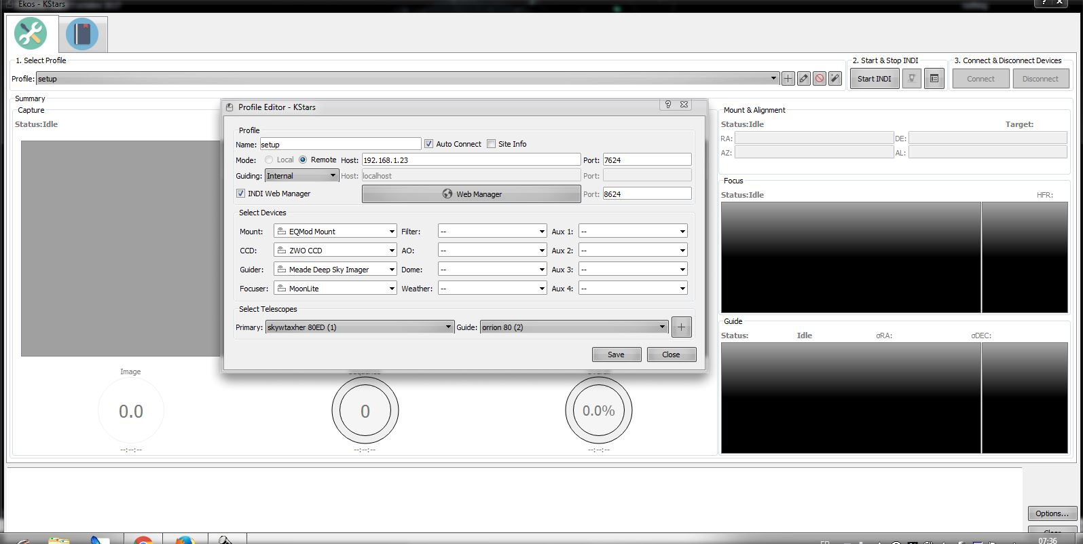The height and width of the screenshot is (544, 1083).
Task: Switch to the Ekos tab with book icon
Action: click(x=82, y=34)
